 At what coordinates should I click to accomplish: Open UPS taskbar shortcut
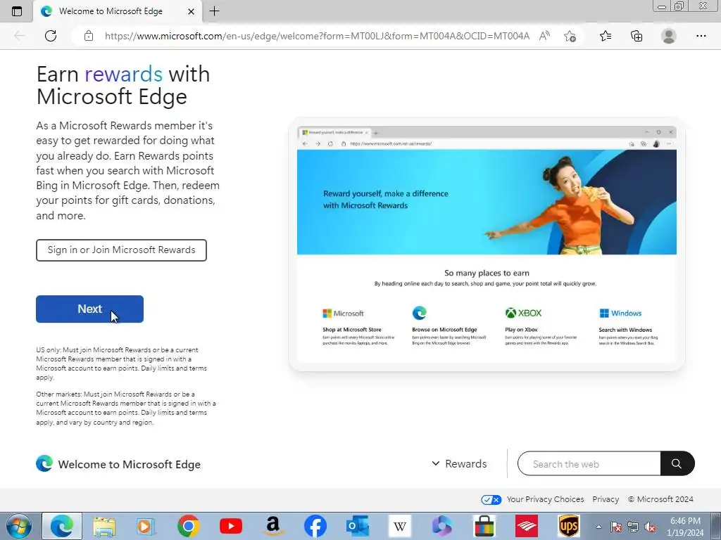569,526
